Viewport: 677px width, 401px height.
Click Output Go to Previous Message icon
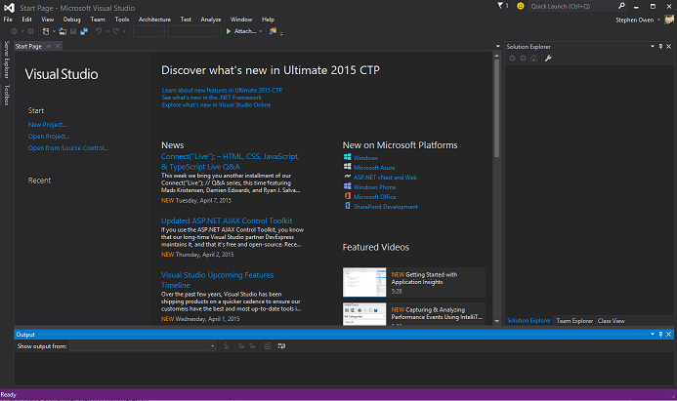click(x=241, y=346)
